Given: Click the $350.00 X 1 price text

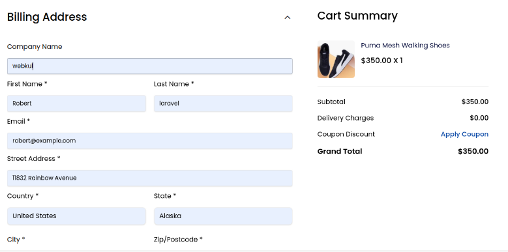Looking at the screenshot, I should coord(381,61).
